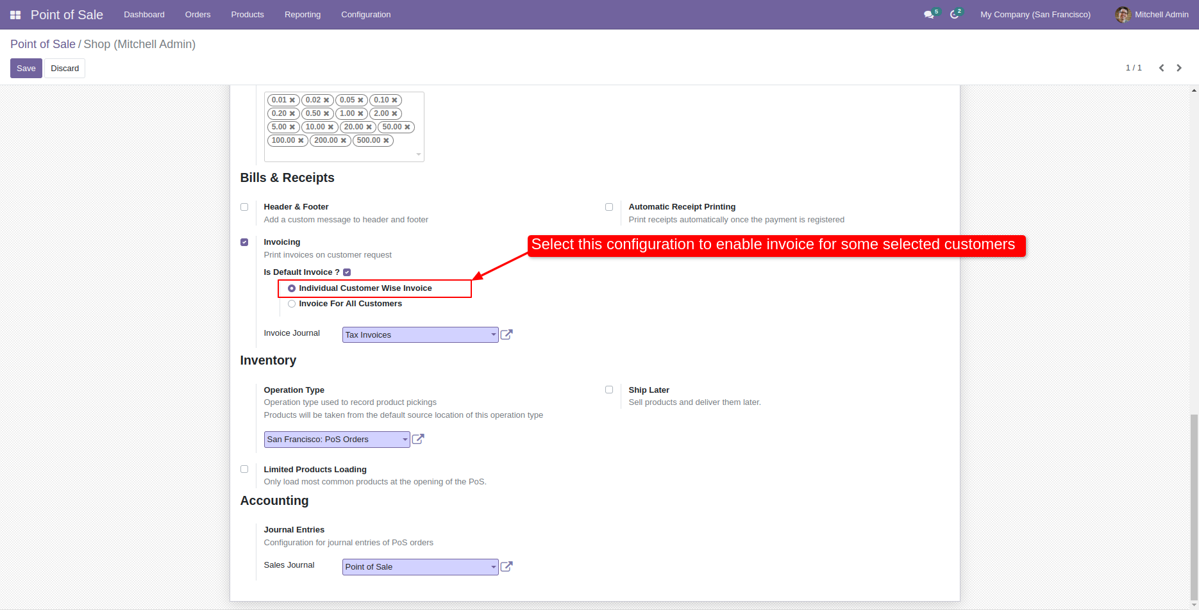Click the Limited Products Loading label
The width and height of the screenshot is (1199, 610).
pyautogui.click(x=315, y=469)
